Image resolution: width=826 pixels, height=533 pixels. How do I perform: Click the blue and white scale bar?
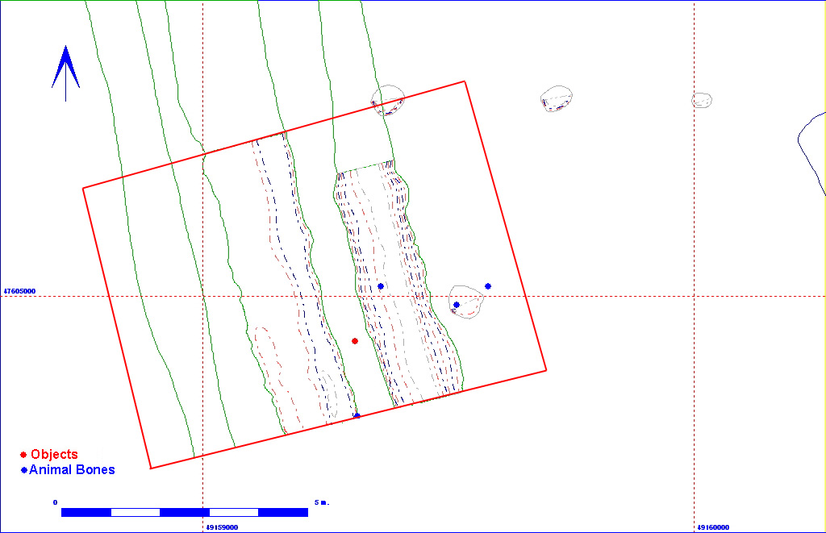(x=185, y=513)
